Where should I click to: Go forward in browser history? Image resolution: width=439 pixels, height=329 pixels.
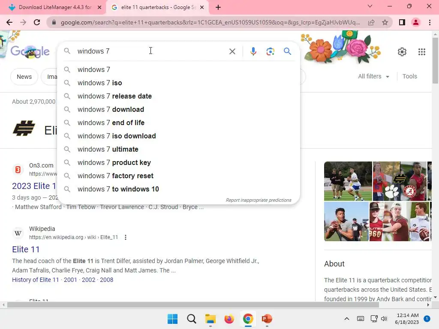click(23, 22)
